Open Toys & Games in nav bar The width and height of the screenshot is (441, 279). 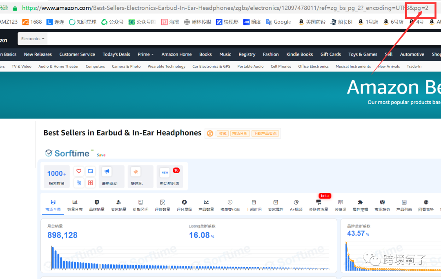(x=363, y=54)
